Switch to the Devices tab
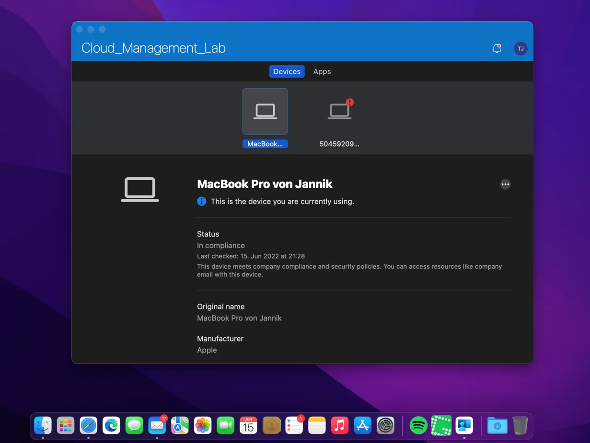 coord(287,71)
